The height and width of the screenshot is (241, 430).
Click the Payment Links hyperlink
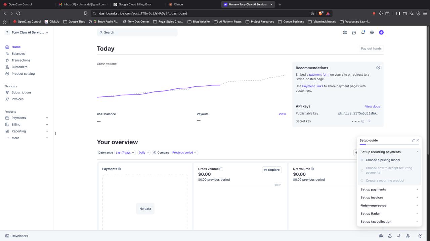[312, 86]
